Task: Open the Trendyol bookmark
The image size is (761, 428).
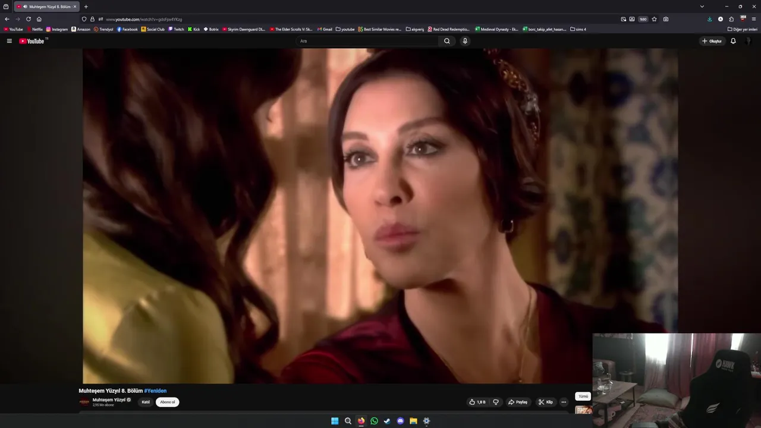Action: pyautogui.click(x=103, y=29)
